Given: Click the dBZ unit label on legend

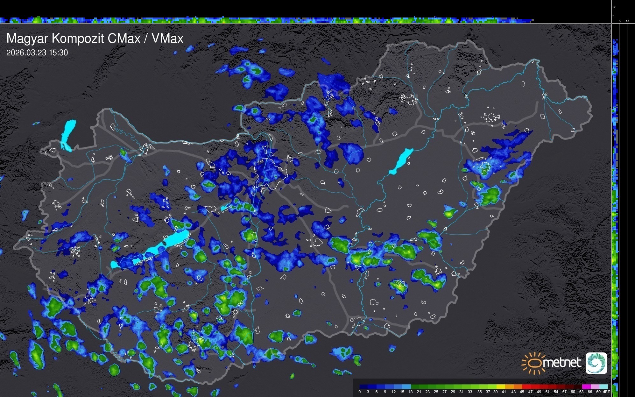Looking at the screenshot, I should pos(606,392).
